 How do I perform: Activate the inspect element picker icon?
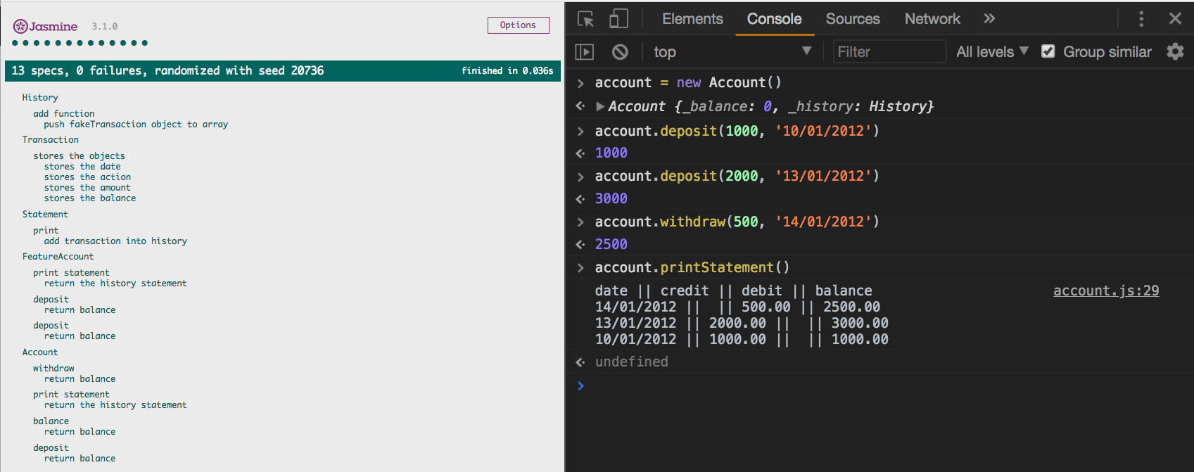585,19
